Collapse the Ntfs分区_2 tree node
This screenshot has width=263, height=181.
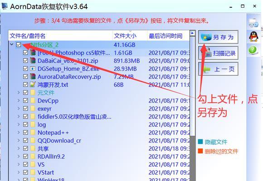12,44
